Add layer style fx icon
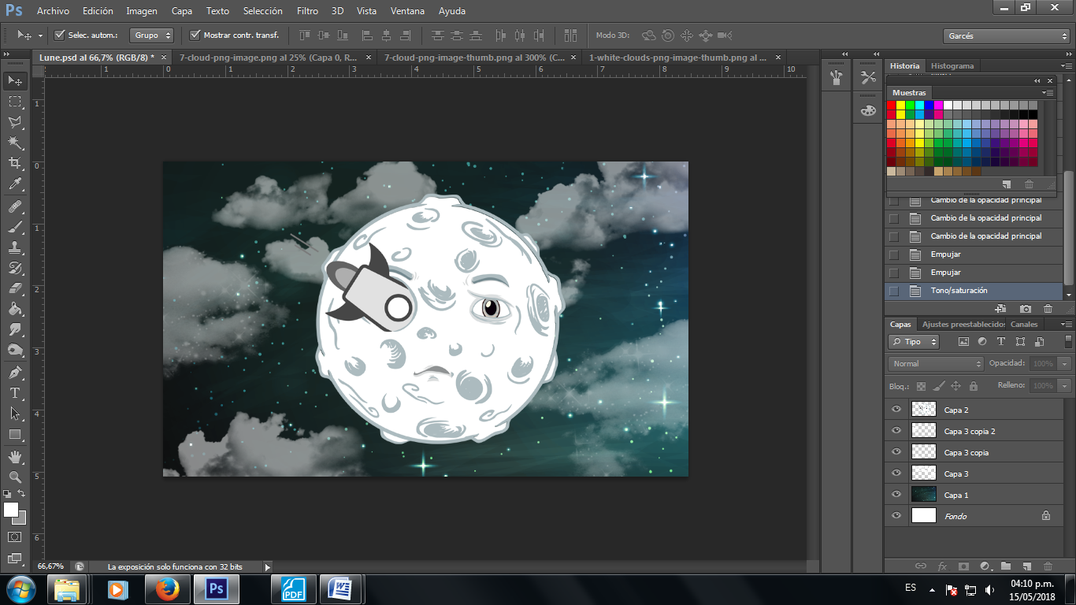 click(942, 566)
